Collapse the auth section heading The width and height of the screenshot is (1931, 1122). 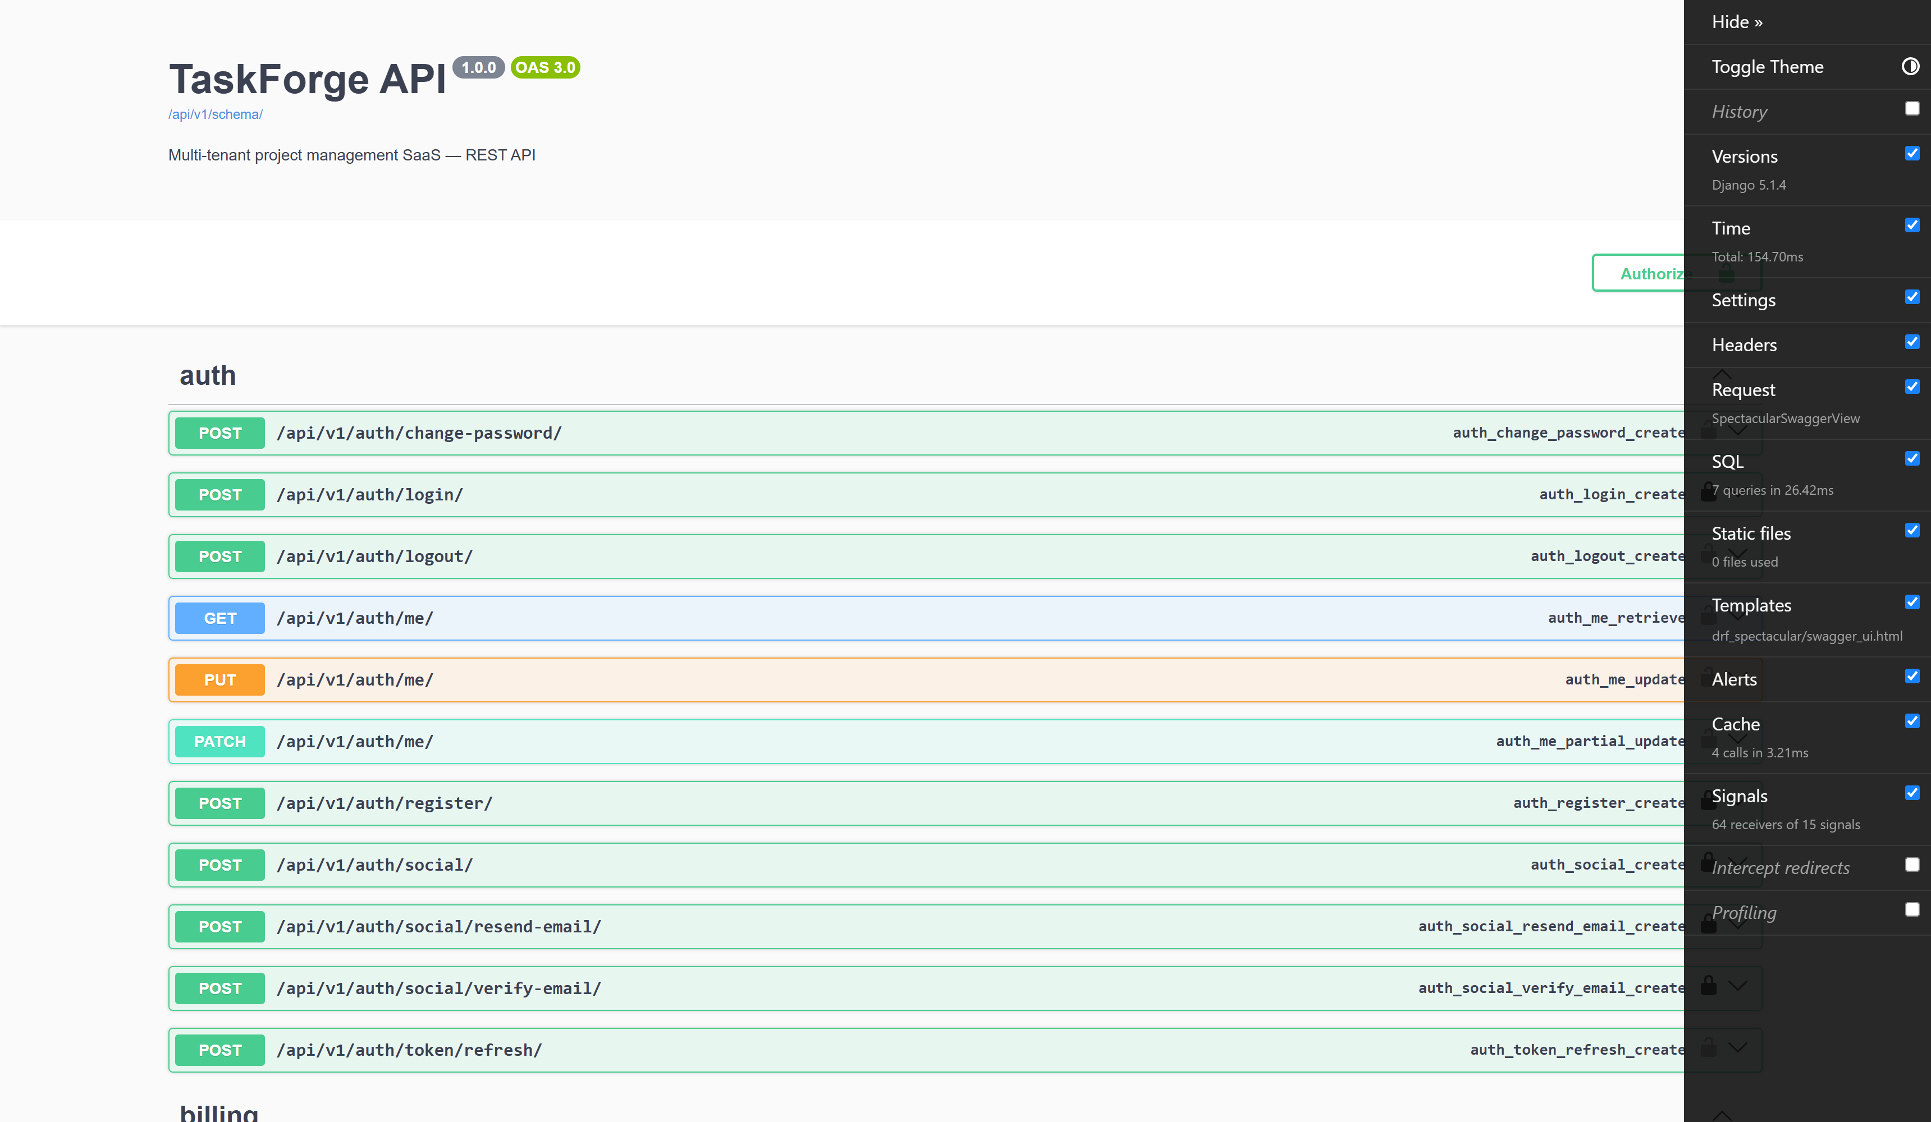pyautogui.click(x=208, y=376)
